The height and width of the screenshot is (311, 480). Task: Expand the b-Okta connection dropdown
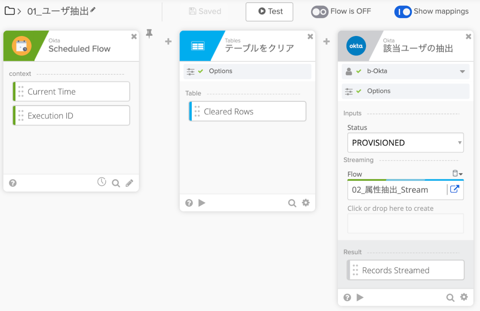pos(461,71)
